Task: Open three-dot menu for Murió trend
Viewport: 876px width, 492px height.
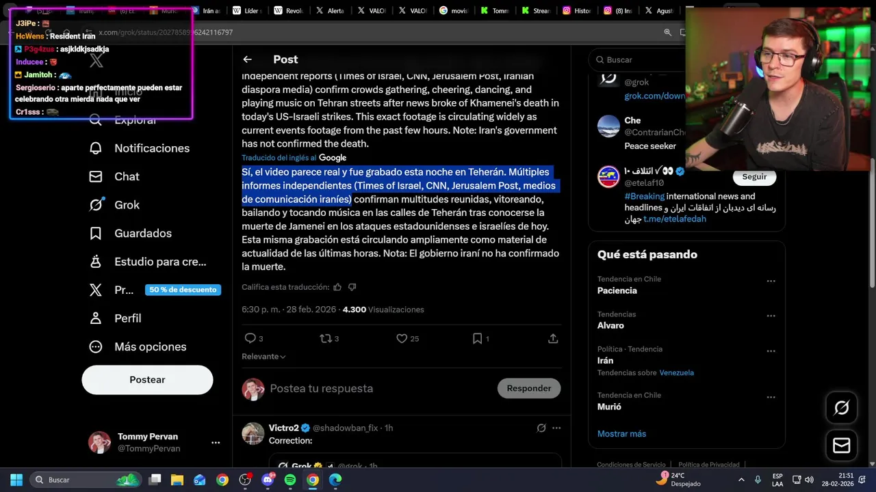Action: coord(771,397)
